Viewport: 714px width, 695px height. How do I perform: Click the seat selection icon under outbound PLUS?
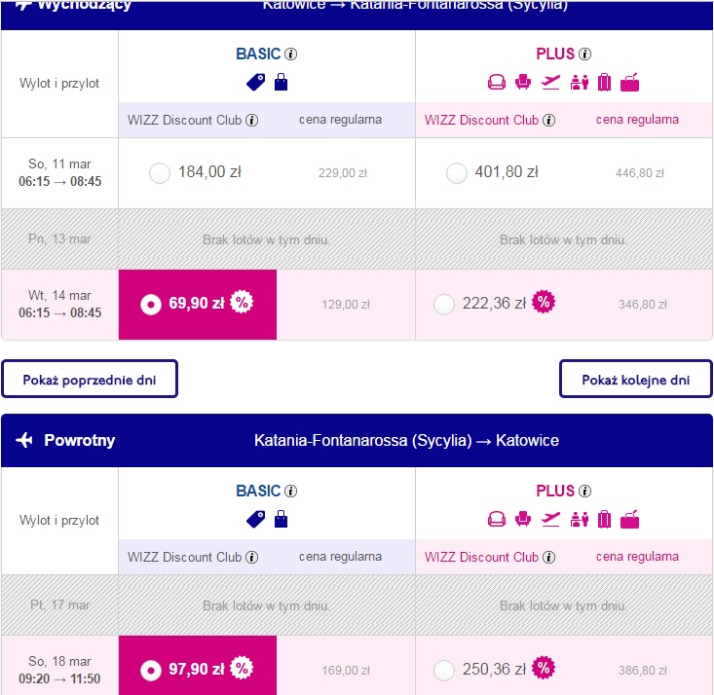523,83
